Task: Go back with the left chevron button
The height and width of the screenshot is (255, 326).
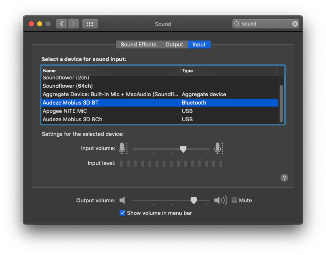Action: (61, 24)
